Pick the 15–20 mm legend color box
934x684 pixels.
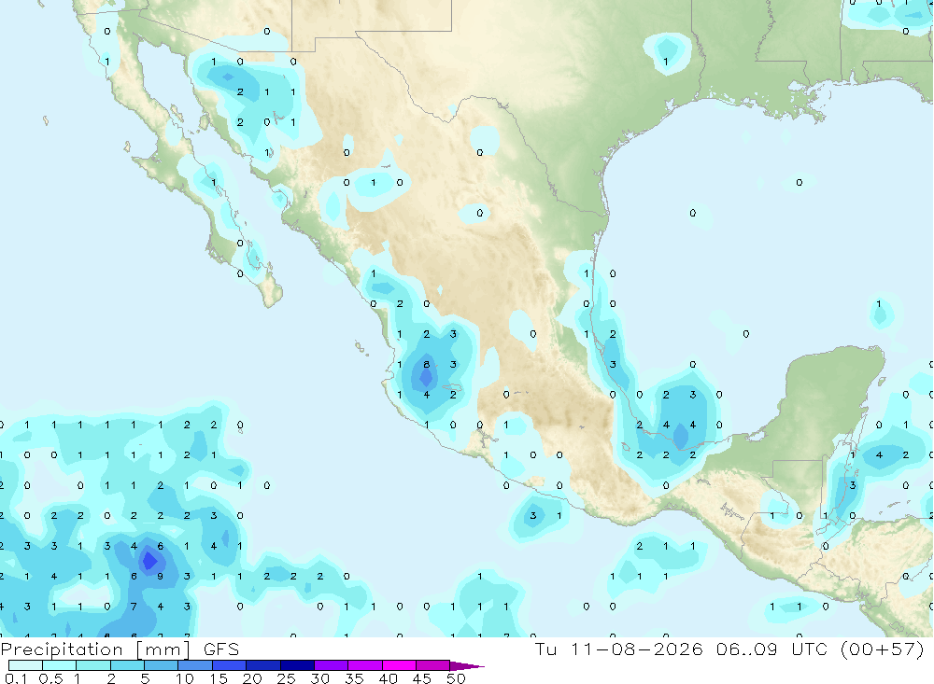coord(230,665)
